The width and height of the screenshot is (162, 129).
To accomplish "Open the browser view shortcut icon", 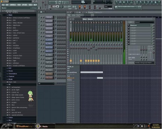I will click(128, 2).
